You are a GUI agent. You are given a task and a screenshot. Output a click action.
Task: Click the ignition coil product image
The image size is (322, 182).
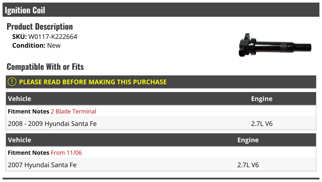coord(274,45)
